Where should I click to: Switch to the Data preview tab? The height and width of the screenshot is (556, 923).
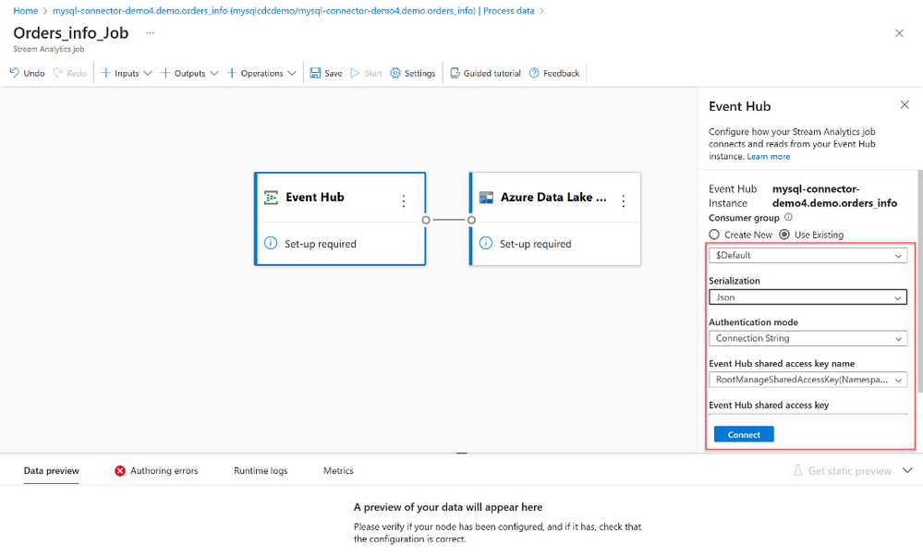coord(51,471)
